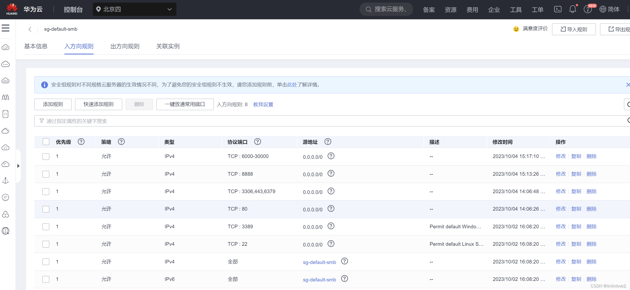
Task: Open the 教我设置 link
Action: point(263,104)
